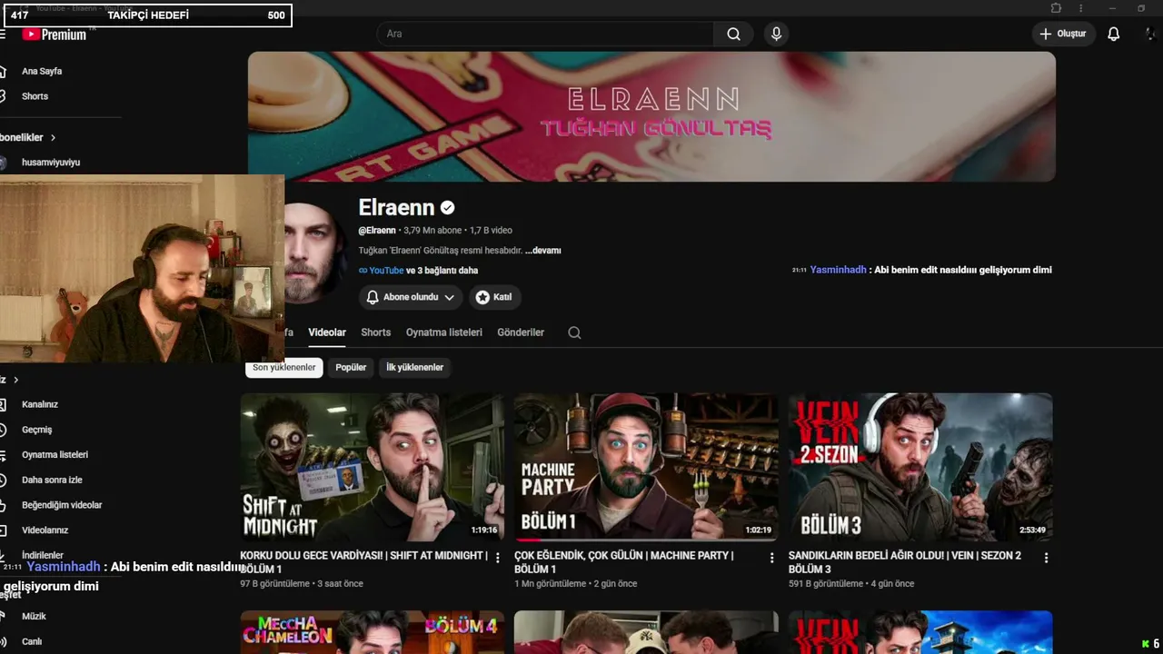
Task: Expand channel description with ...devamı
Action: point(542,251)
